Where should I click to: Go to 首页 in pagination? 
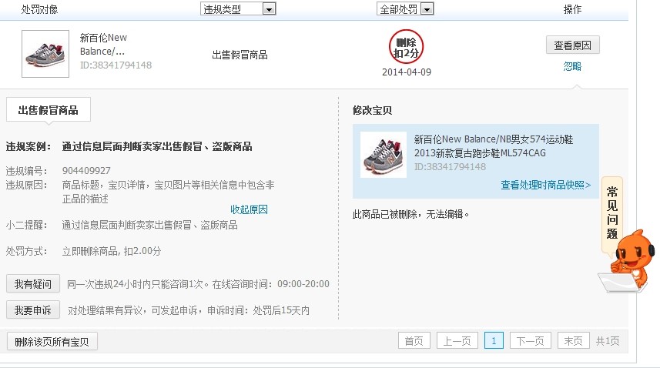(414, 340)
